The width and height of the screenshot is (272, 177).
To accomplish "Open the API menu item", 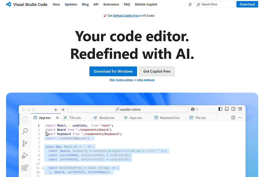I will tap(96, 4).
